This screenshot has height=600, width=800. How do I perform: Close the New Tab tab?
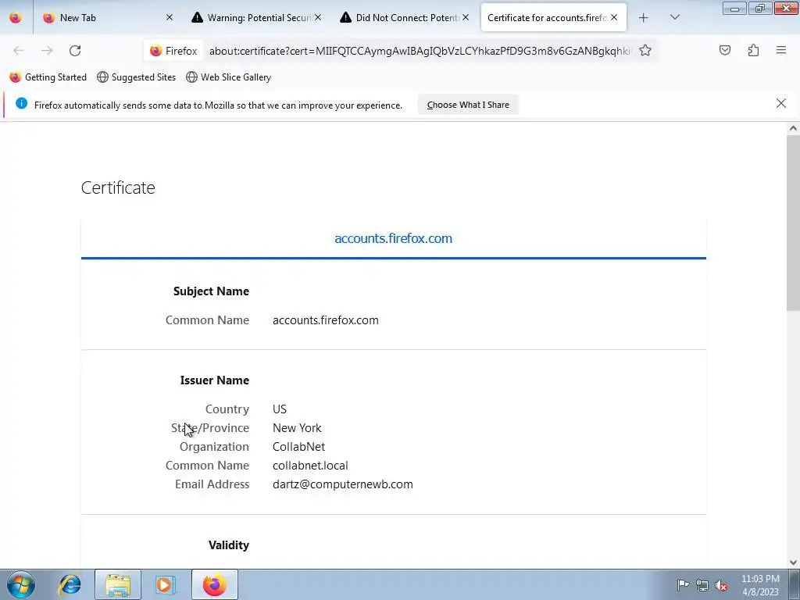pos(170,17)
